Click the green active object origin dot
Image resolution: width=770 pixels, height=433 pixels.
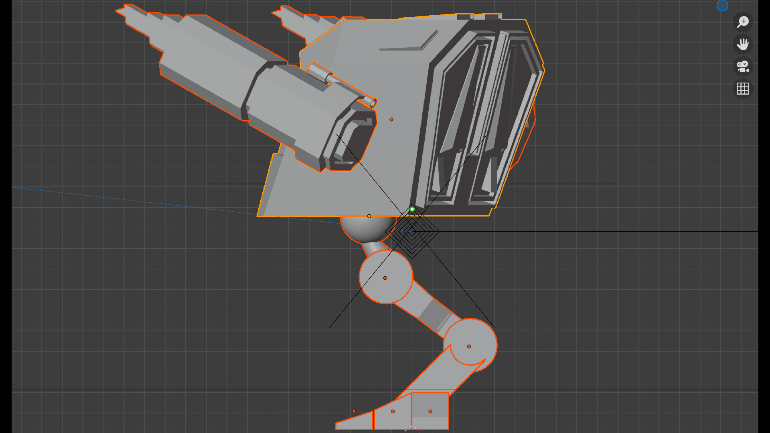412,209
